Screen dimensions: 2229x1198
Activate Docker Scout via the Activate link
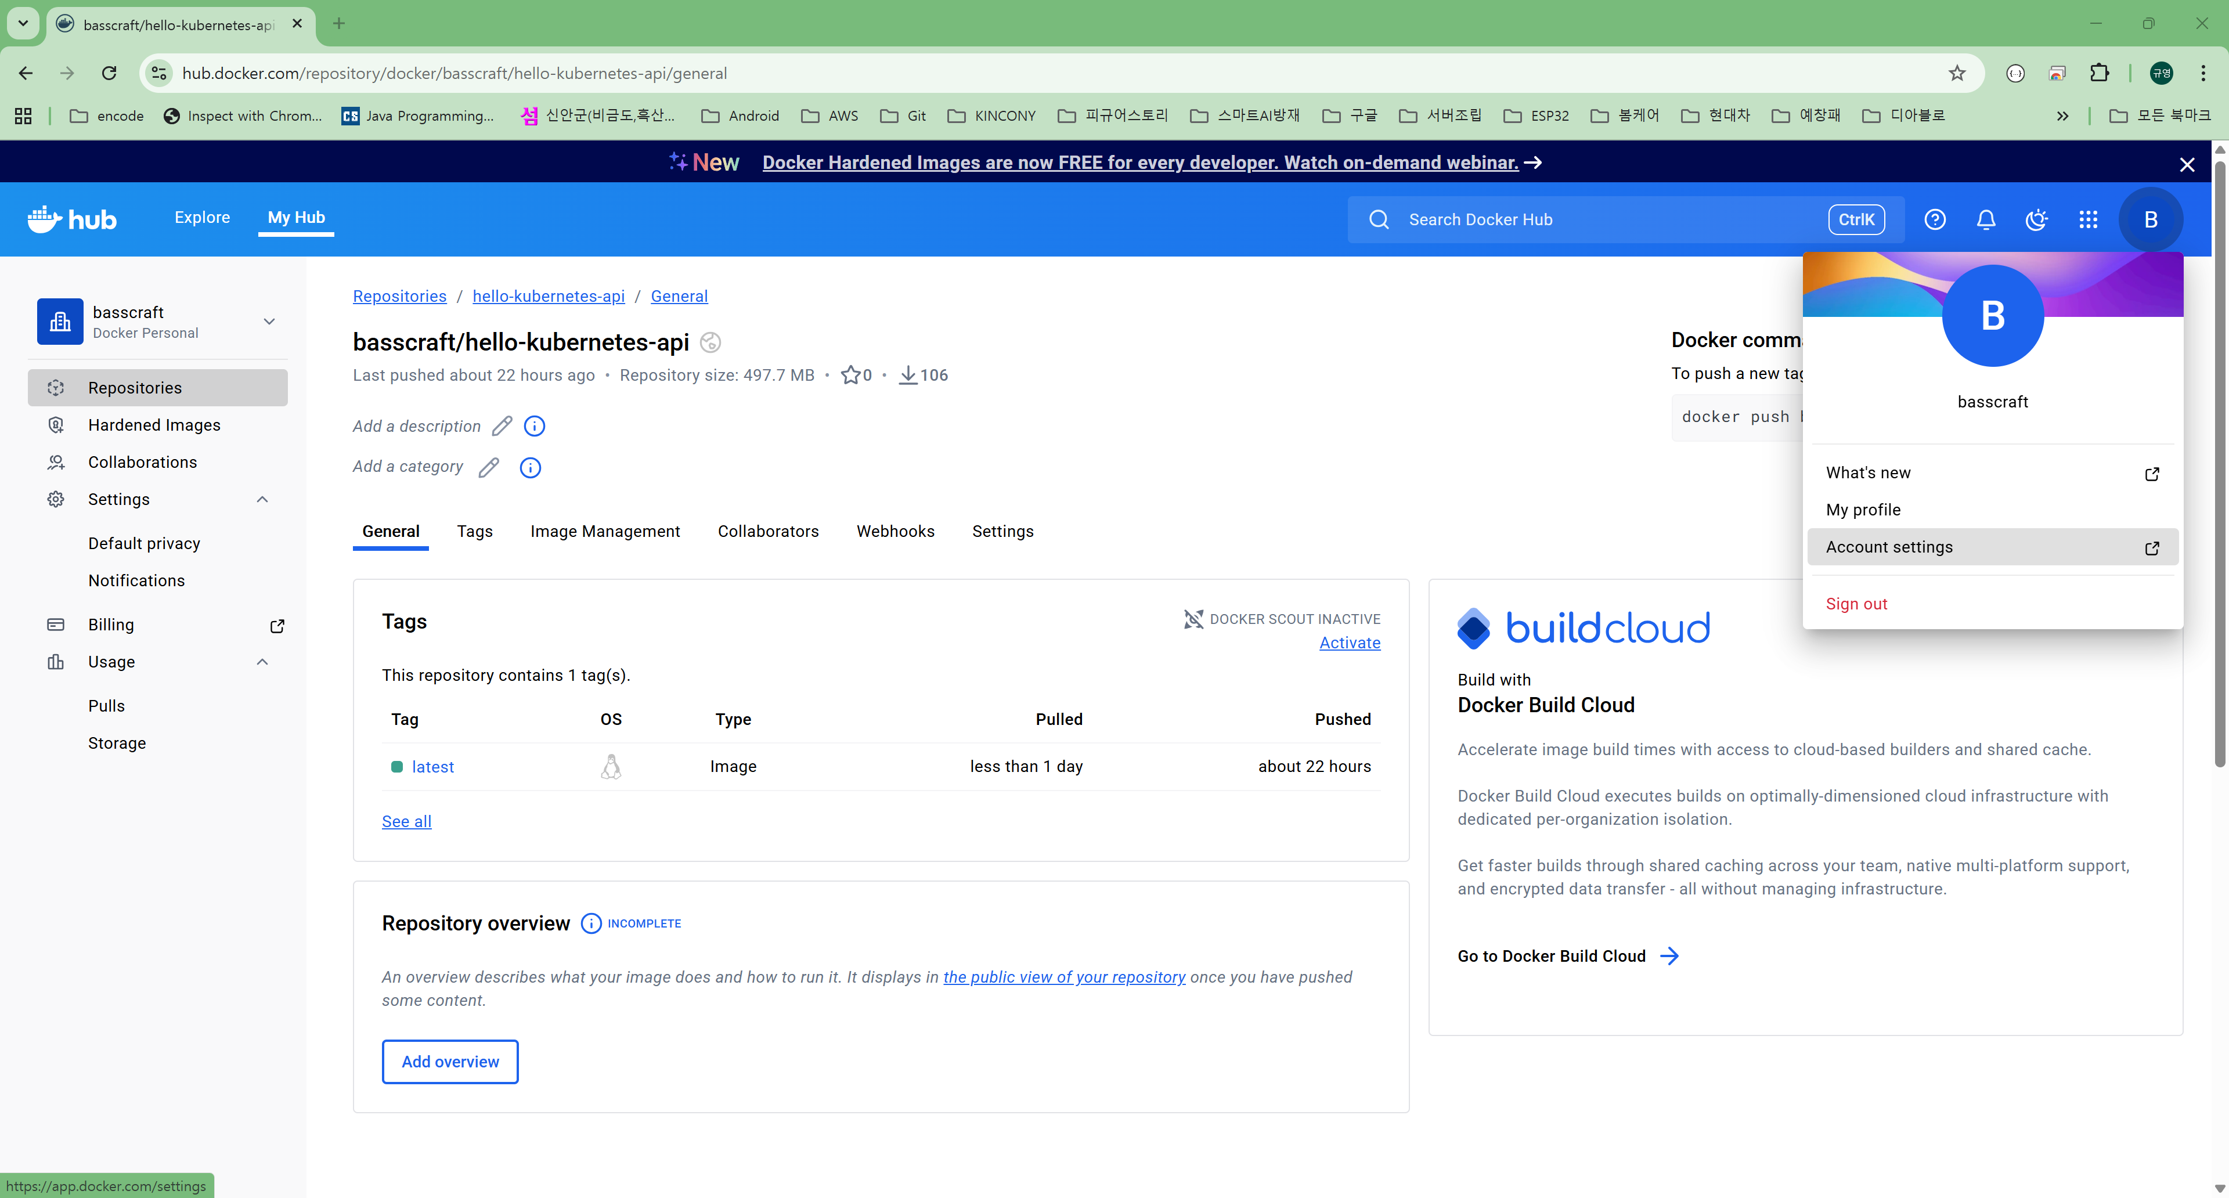(1349, 643)
